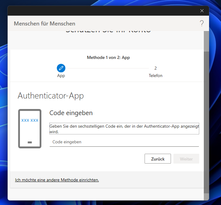Focus the 'Code eingeben' input field

pyautogui.click(x=124, y=142)
